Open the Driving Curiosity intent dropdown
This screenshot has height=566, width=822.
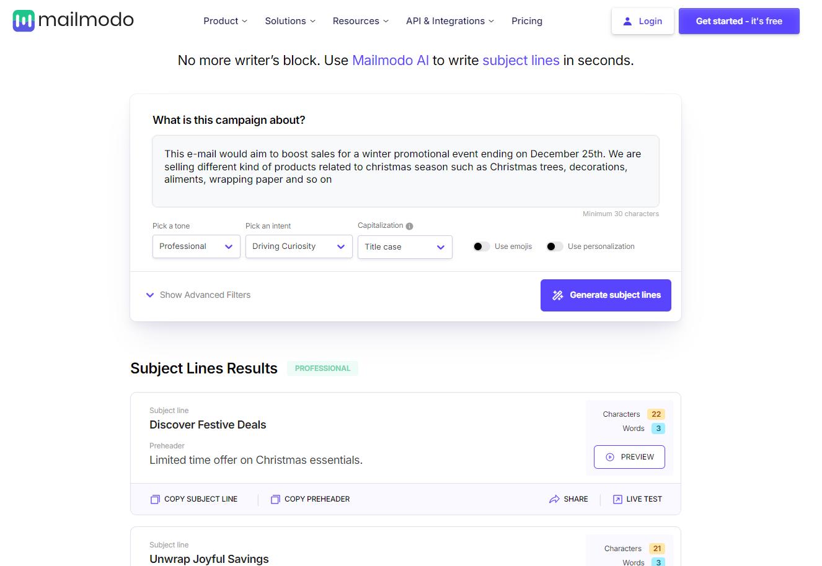[299, 246]
